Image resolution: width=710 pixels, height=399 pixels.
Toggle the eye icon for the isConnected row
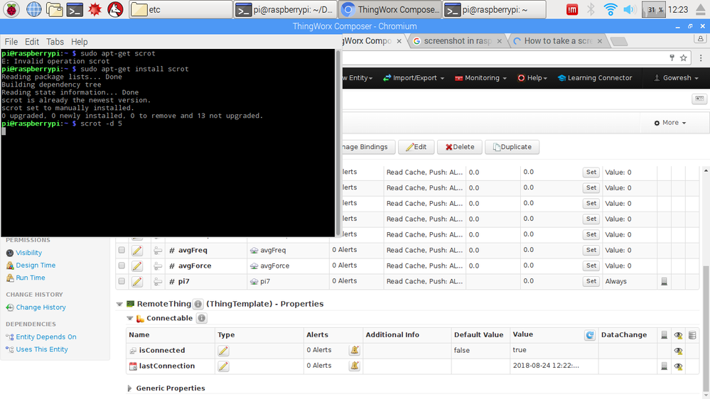coord(678,351)
